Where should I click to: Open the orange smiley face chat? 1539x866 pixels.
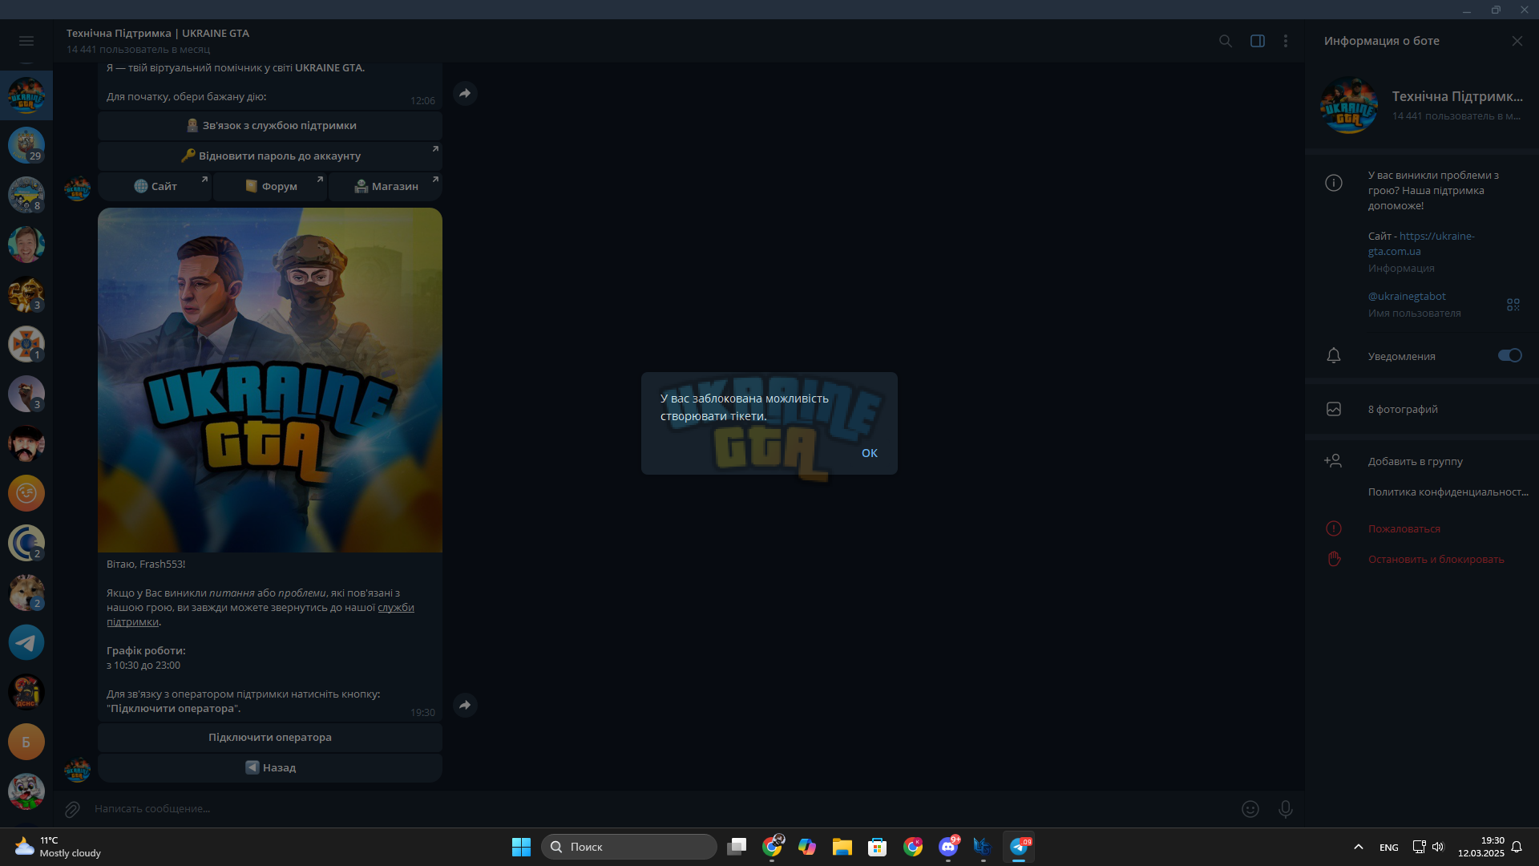point(26,493)
